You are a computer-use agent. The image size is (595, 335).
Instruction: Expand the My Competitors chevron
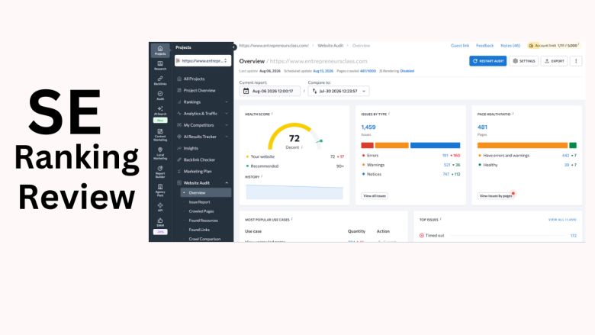(227, 125)
